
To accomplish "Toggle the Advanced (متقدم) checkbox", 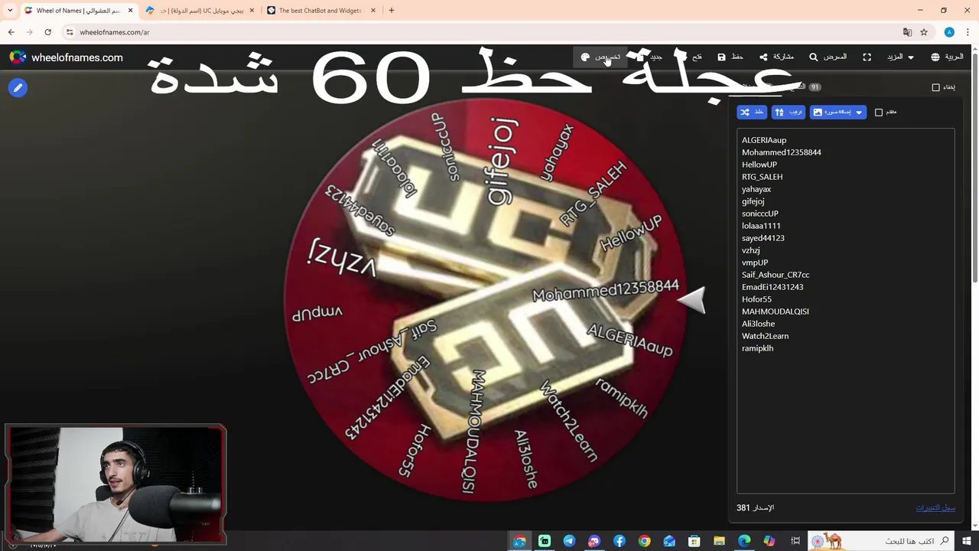I will tap(879, 112).
